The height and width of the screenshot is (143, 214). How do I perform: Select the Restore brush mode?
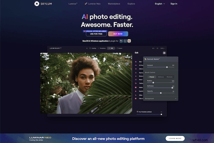[x=169, y=77]
